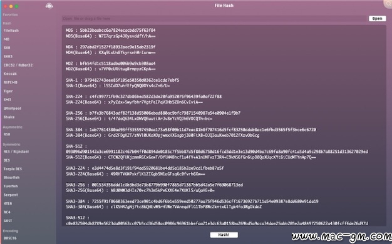Image resolution: width=392 pixels, height=244 pixels.
Task: Click the MD5(Base64) result line
Action: coord(110,36)
